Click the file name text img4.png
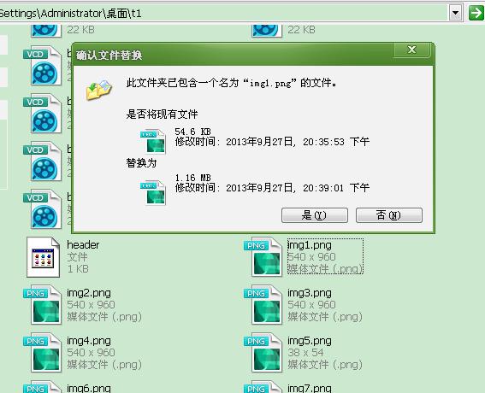The width and height of the screenshot is (485, 393). 89,341
